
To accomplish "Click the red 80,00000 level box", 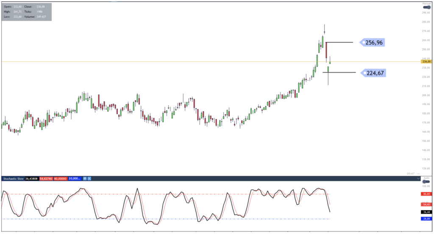I will tap(61, 179).
